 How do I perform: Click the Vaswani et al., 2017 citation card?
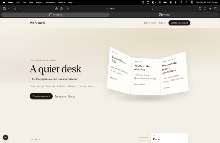[x=119, y=70]
